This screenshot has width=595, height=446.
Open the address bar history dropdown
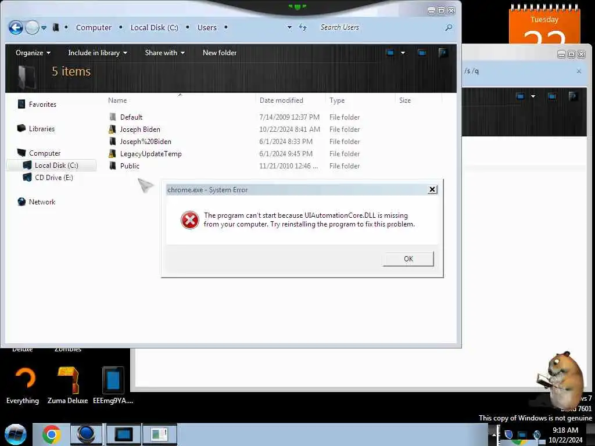click(x=289, y=27)
